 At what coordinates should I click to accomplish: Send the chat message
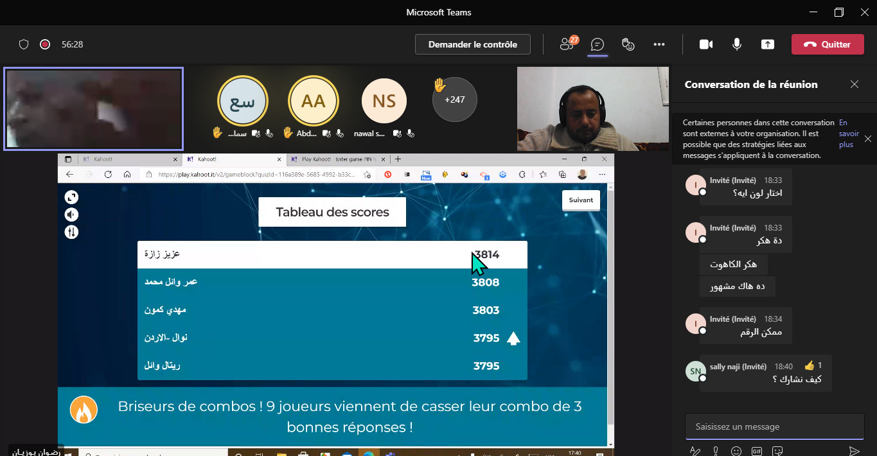click(x=854, y=451)
